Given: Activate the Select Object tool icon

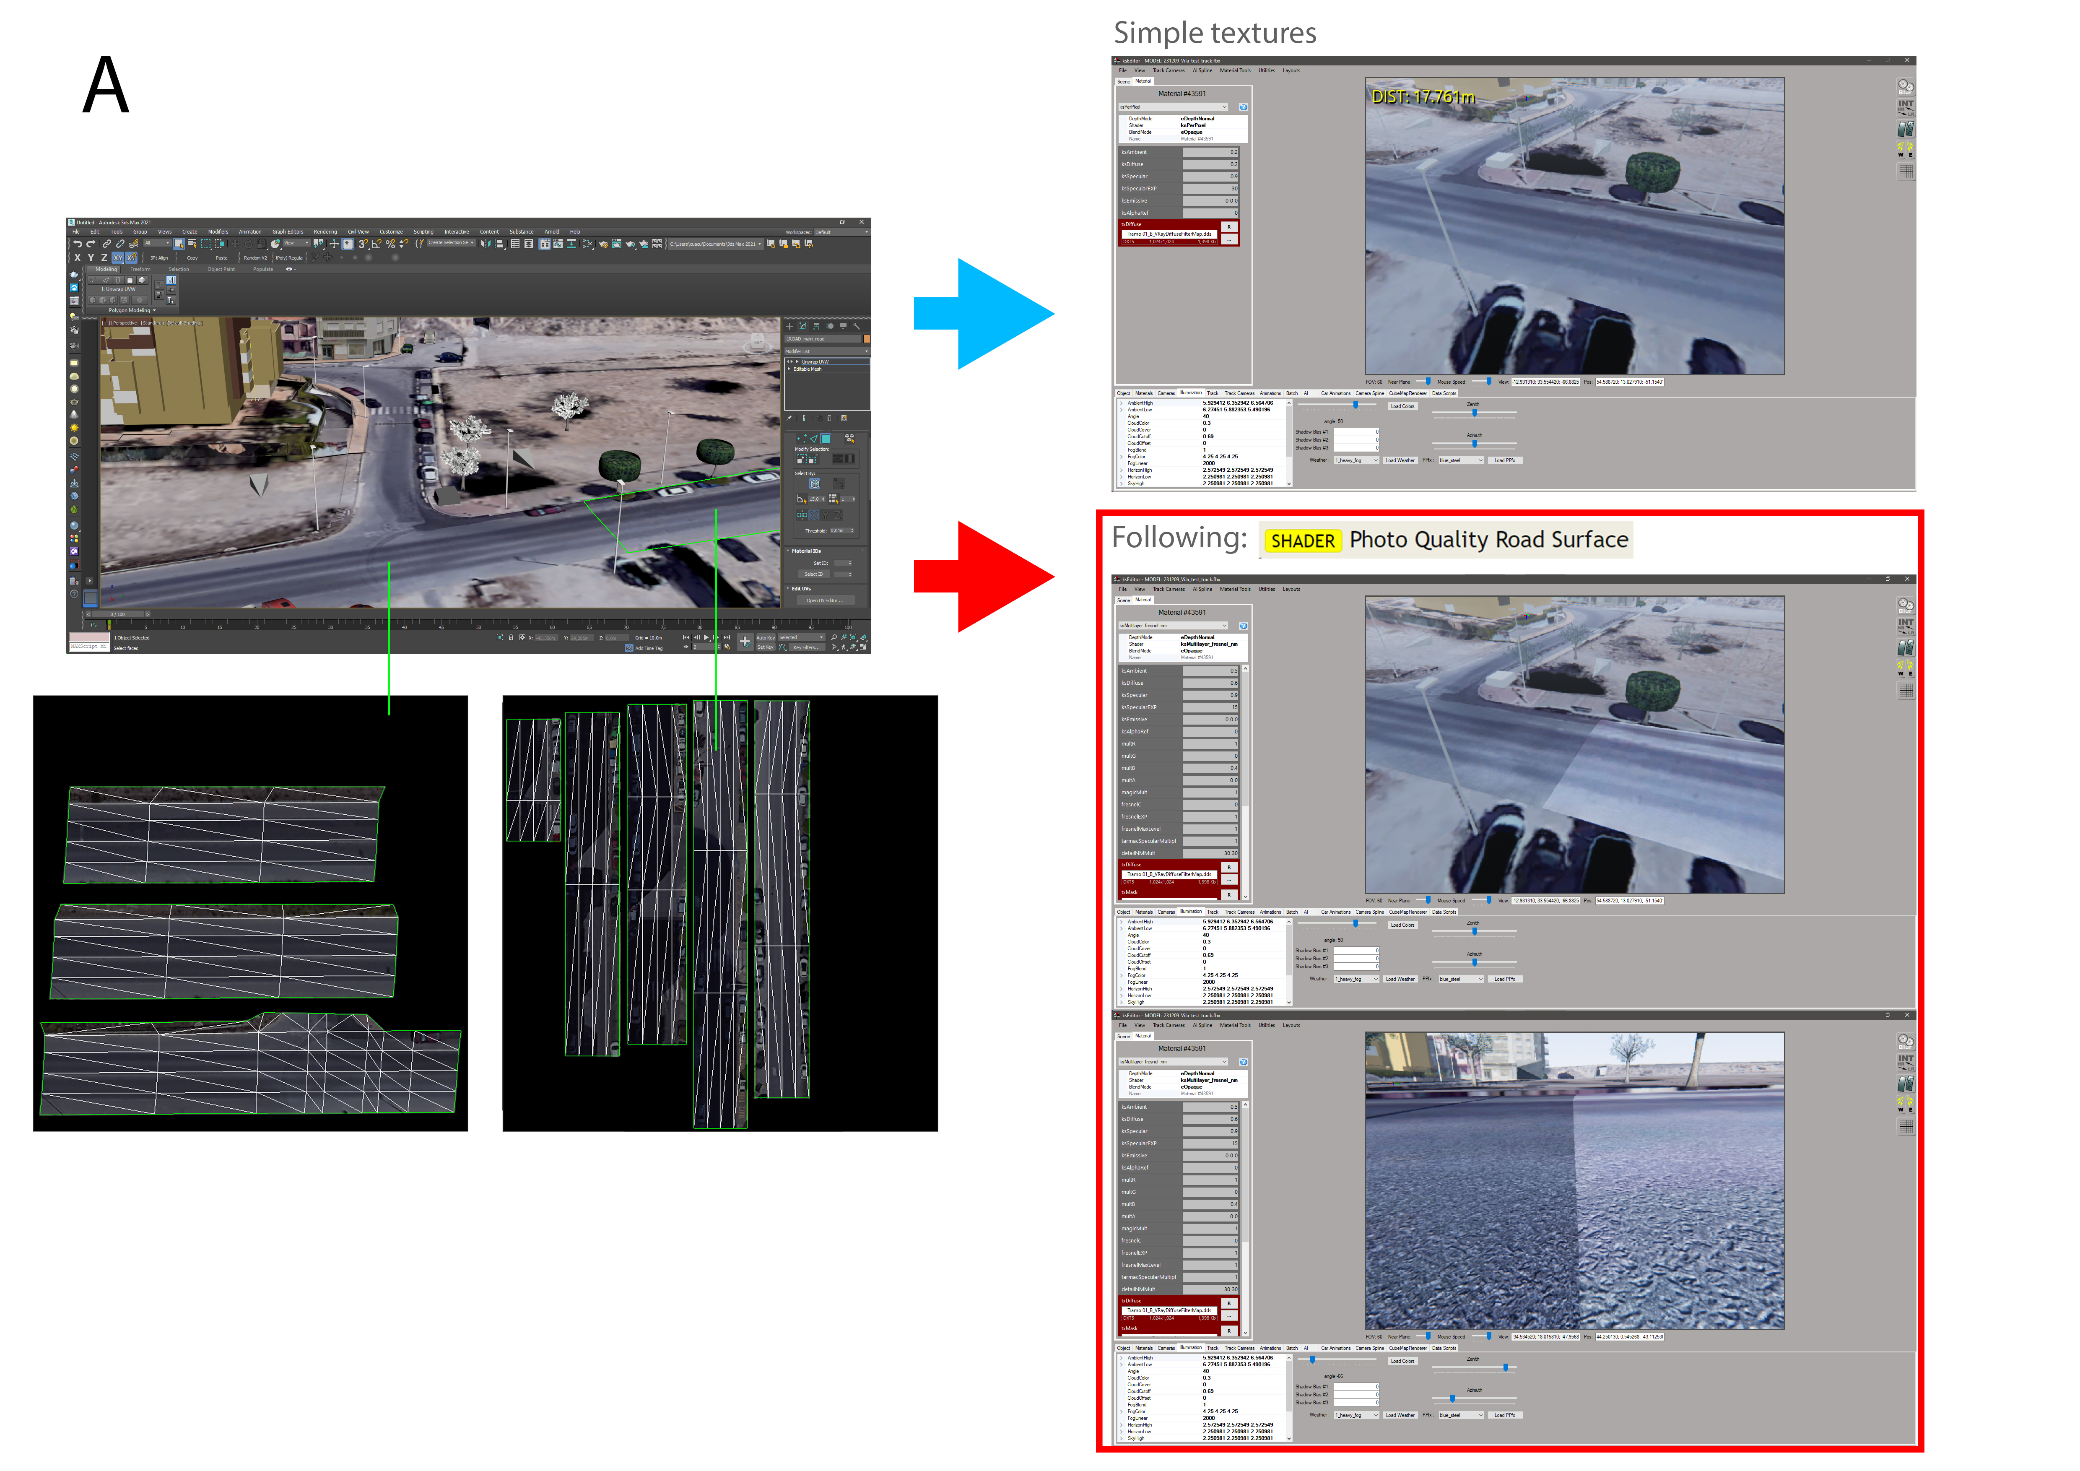Looking at the screenshot, I should (x=179, y=244).
